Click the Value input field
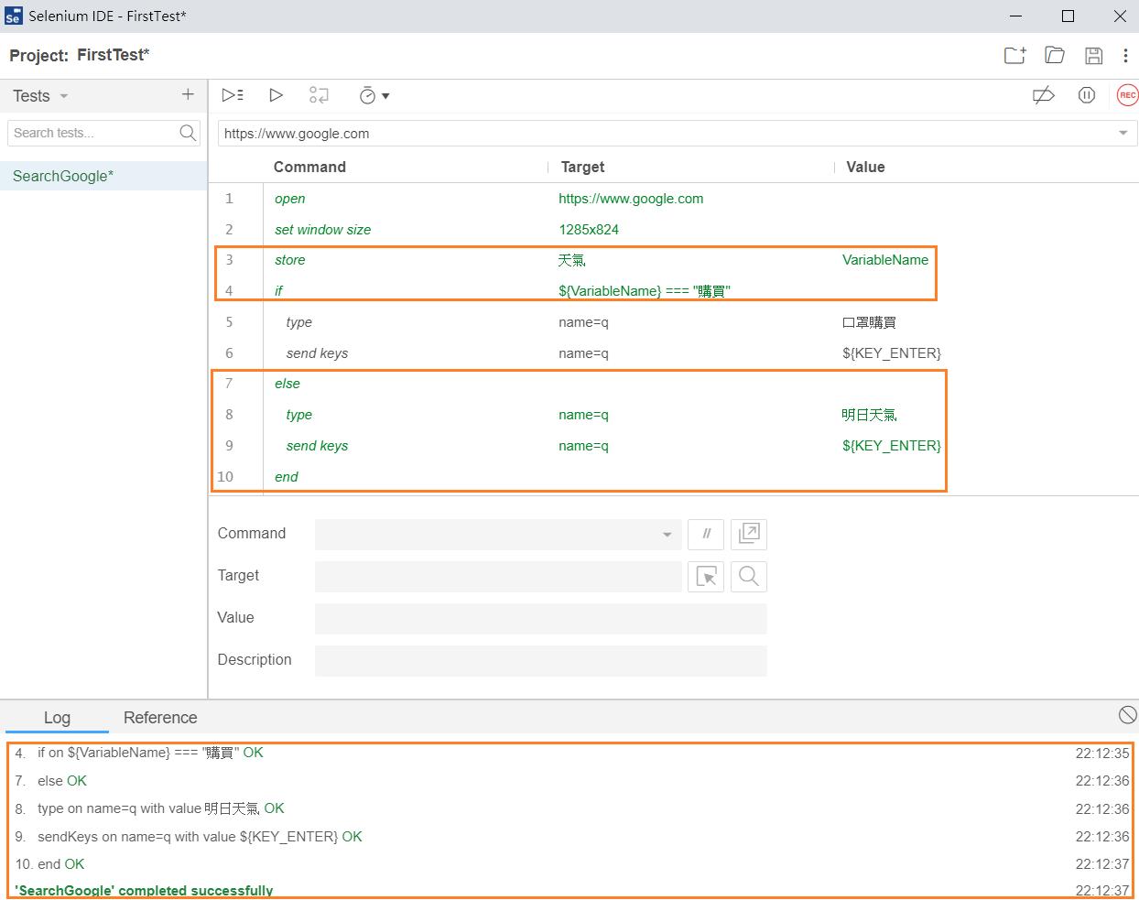1139x900 pixels. click(x=540, y=618)
